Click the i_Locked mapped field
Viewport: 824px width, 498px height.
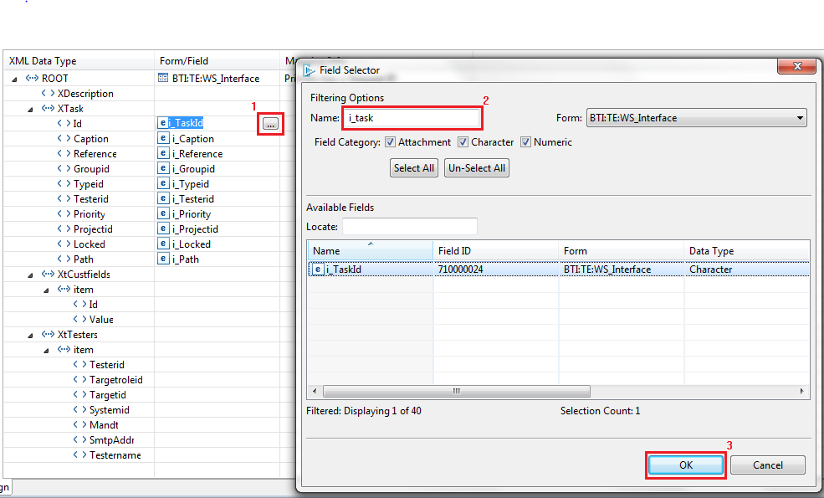click(192, 244)
